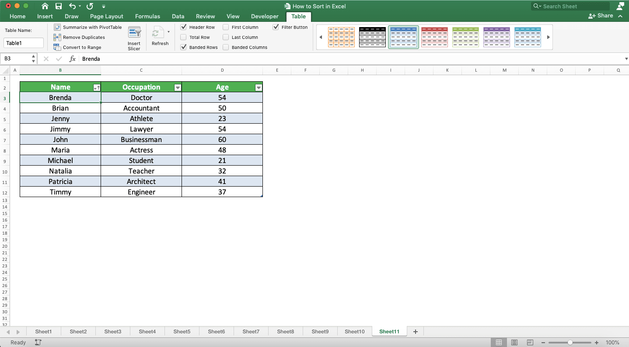Open the Developer ribbon tab
This screenshot has width=629, height=347.
[x=264, y=16]
